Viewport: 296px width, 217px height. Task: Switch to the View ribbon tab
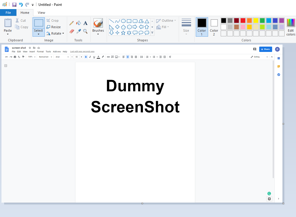coord(41,13)
